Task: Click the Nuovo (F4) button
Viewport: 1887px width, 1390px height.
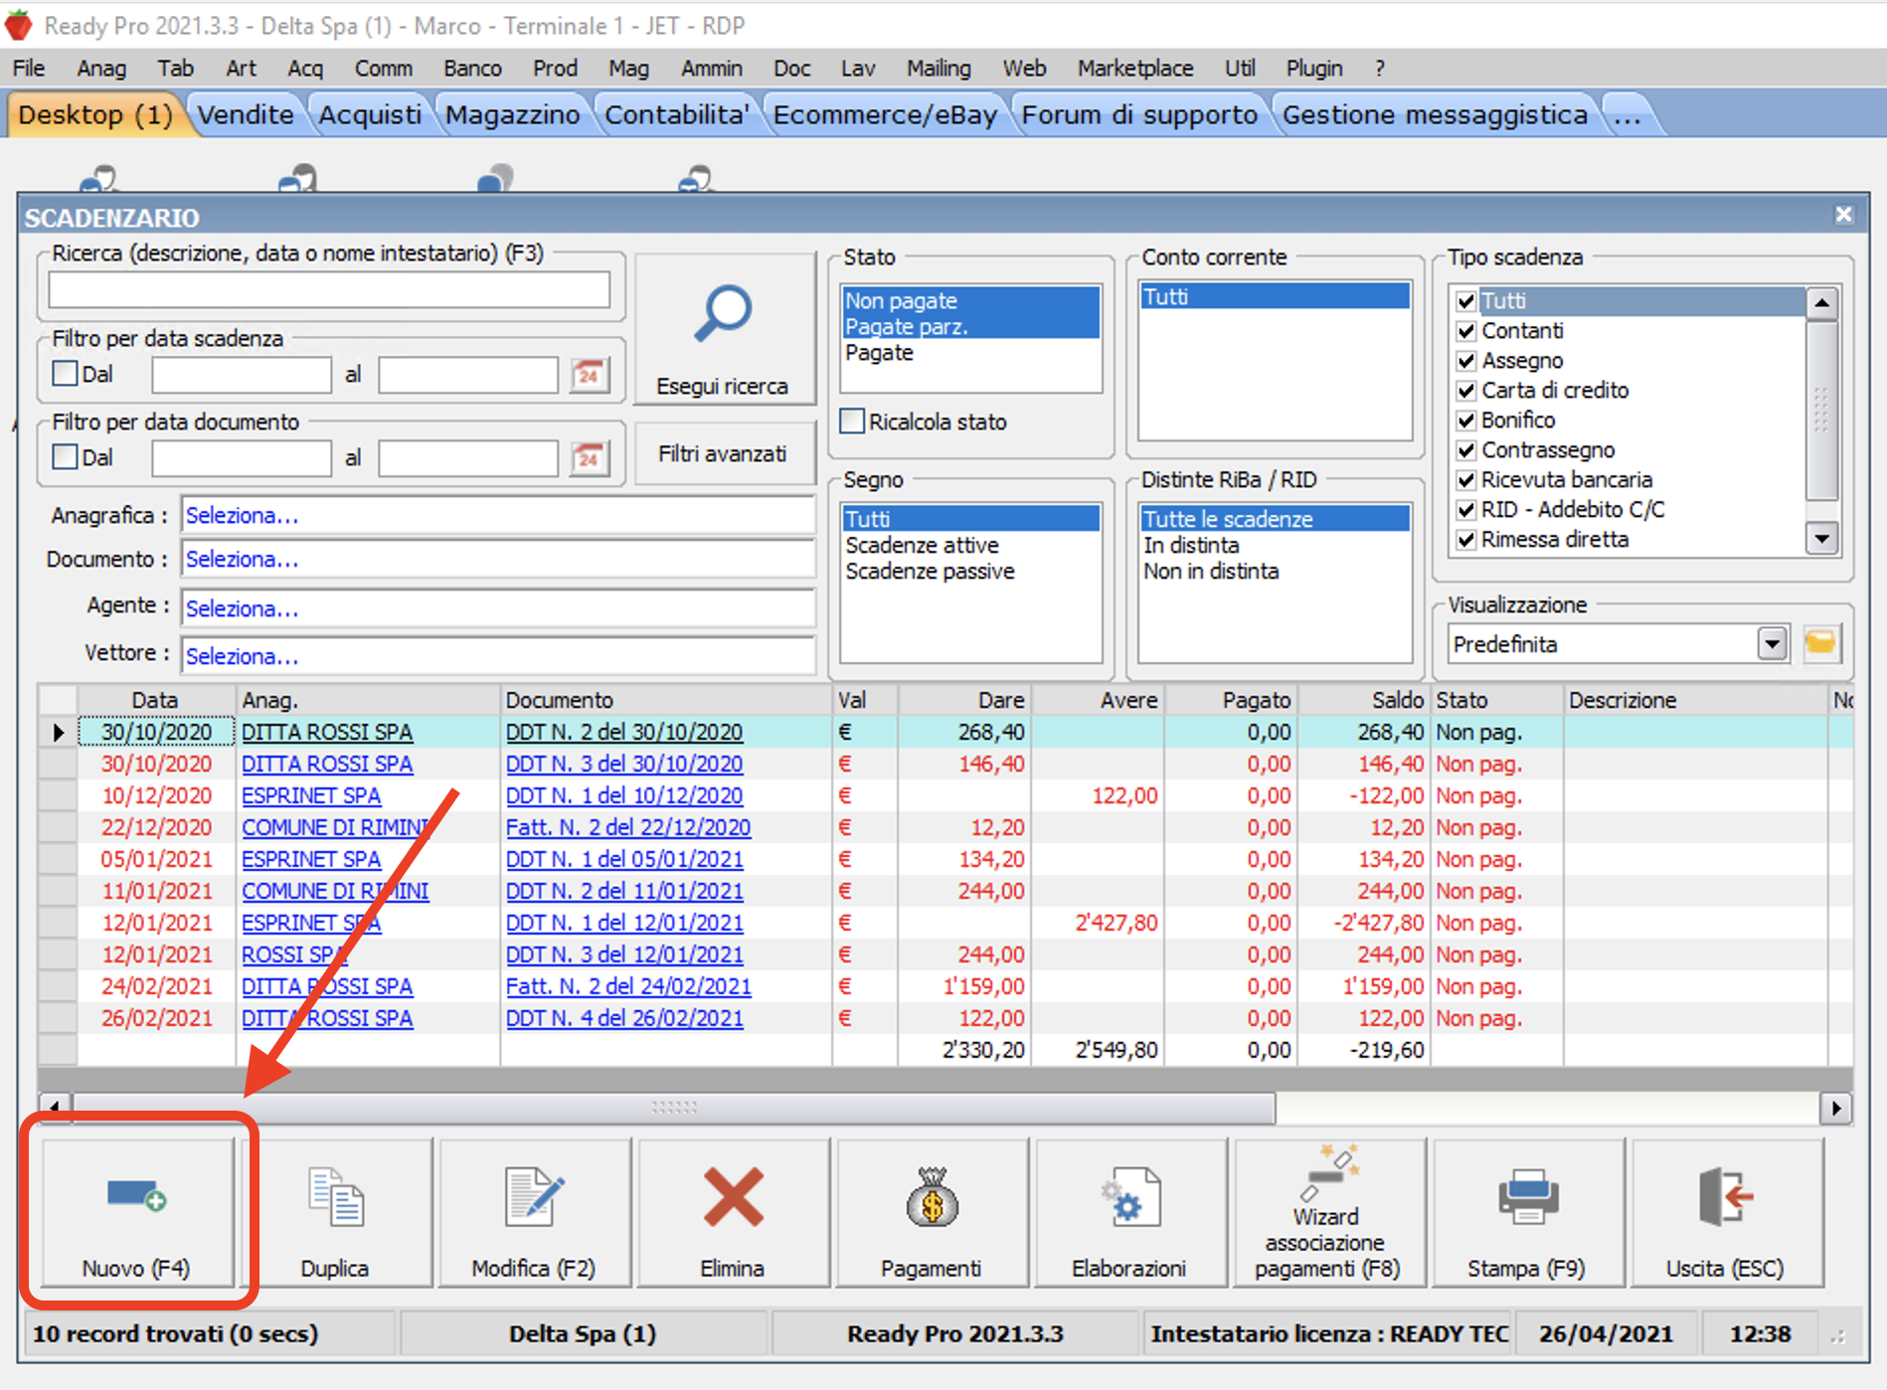Action: pos(137,1212)
